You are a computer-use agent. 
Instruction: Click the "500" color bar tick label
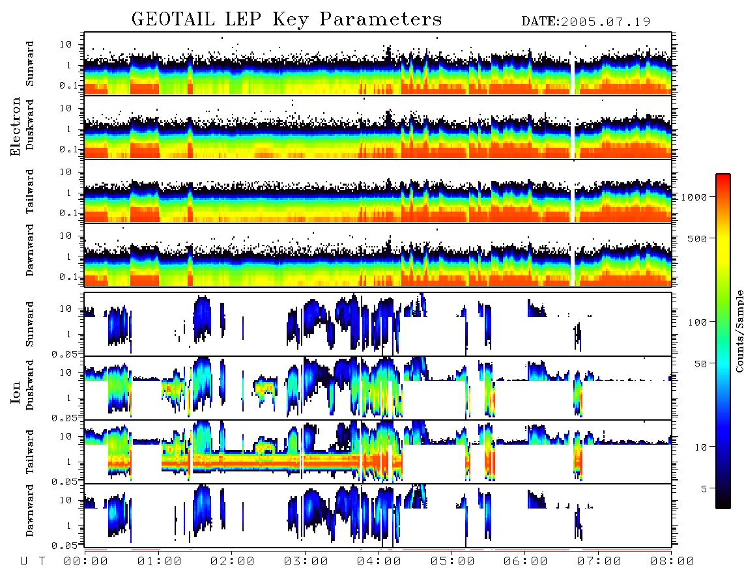pos(697,238)
